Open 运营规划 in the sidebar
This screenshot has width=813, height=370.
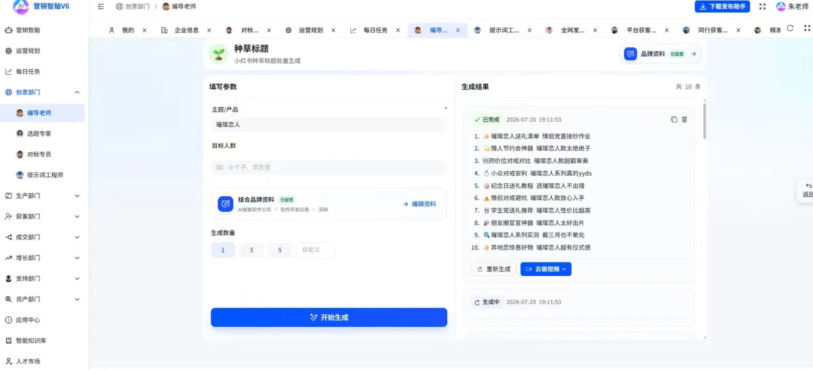pos(43,51)
